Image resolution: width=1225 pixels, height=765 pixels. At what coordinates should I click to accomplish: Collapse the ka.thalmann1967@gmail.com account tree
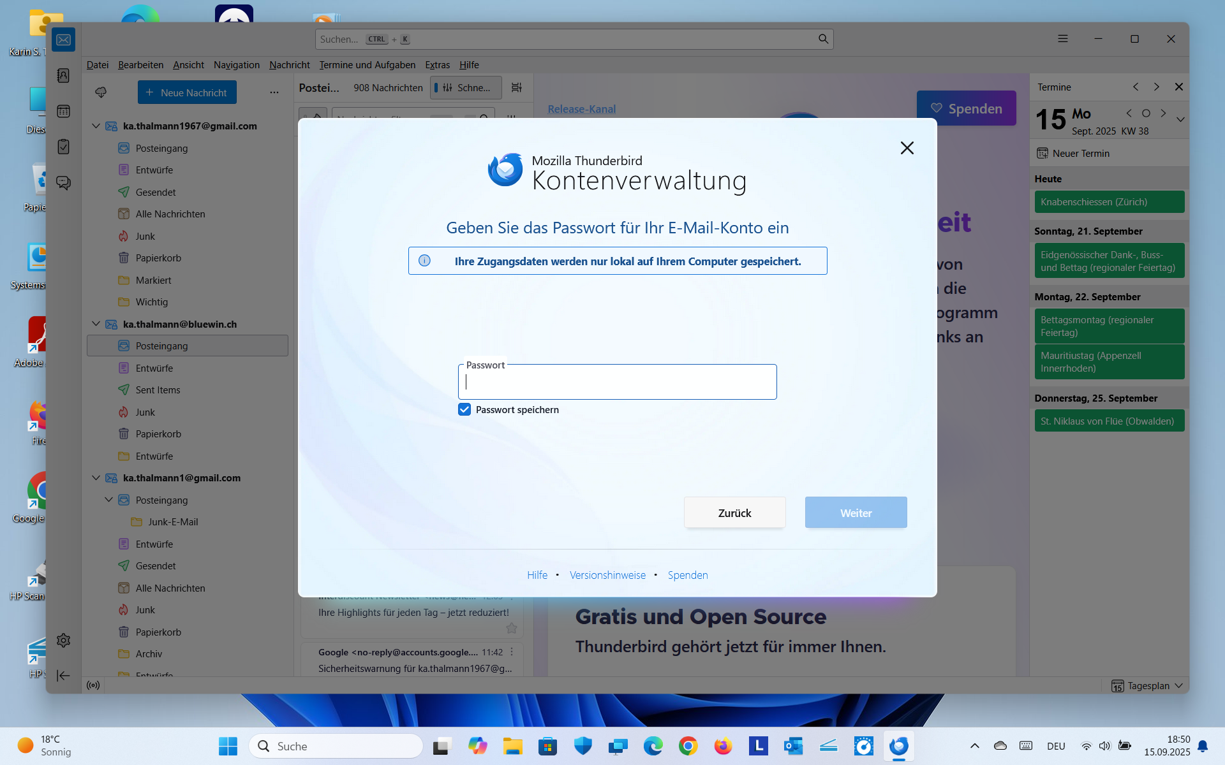[96, 126]
